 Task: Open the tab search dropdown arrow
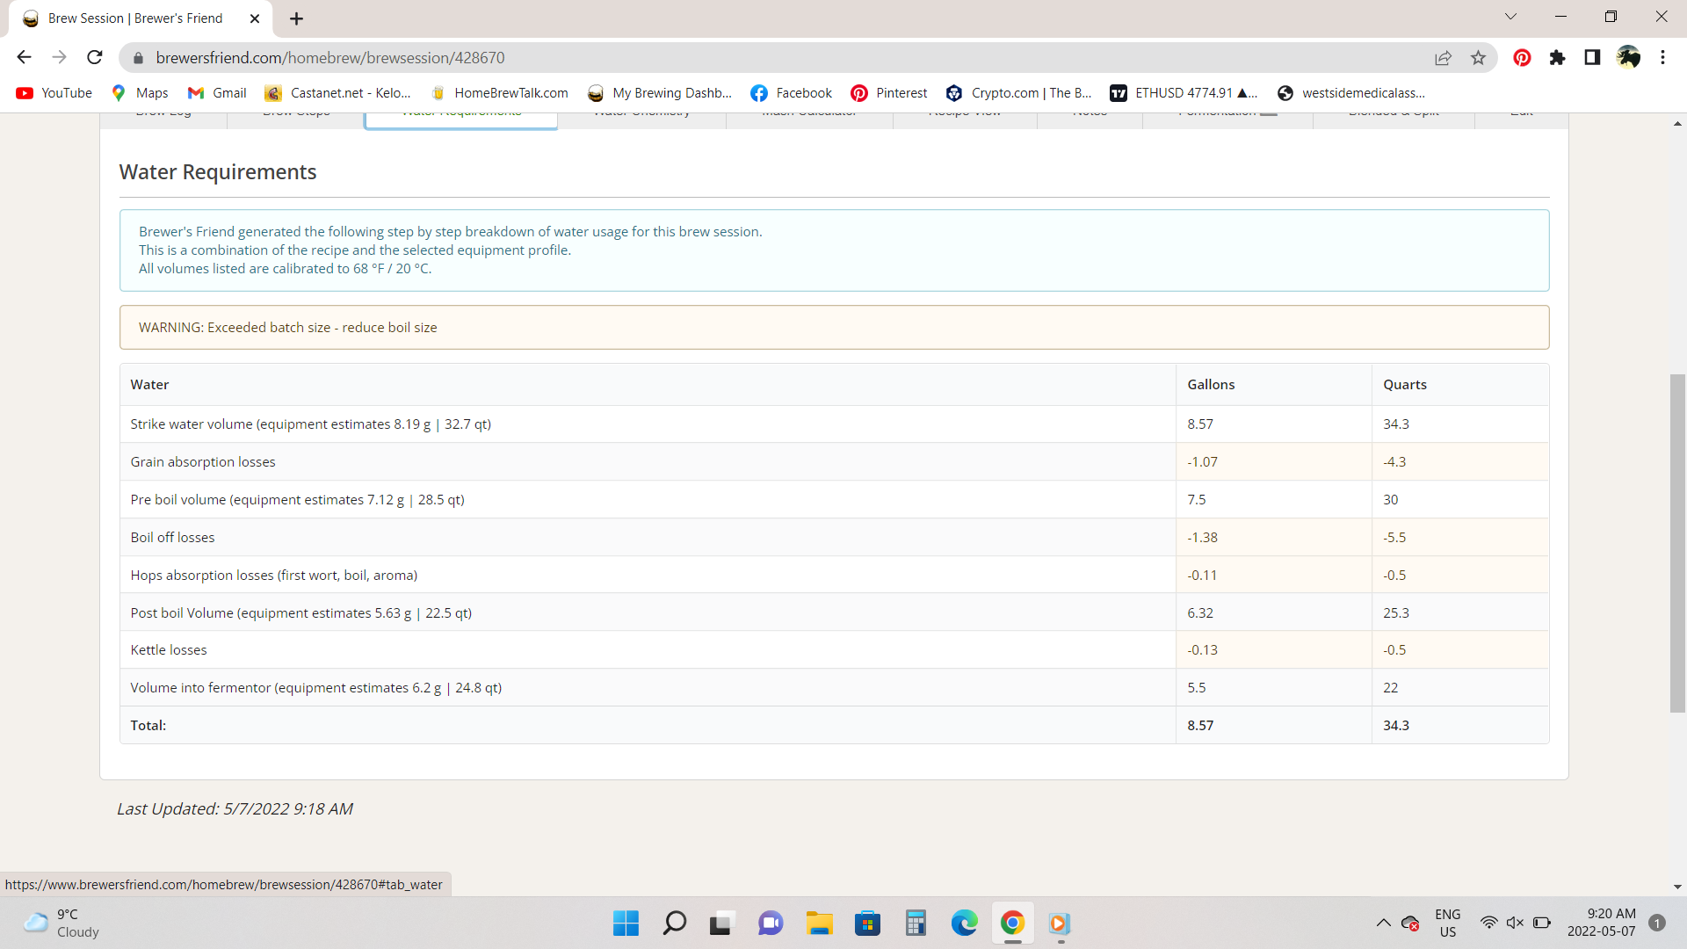[x=1510, y=17]
